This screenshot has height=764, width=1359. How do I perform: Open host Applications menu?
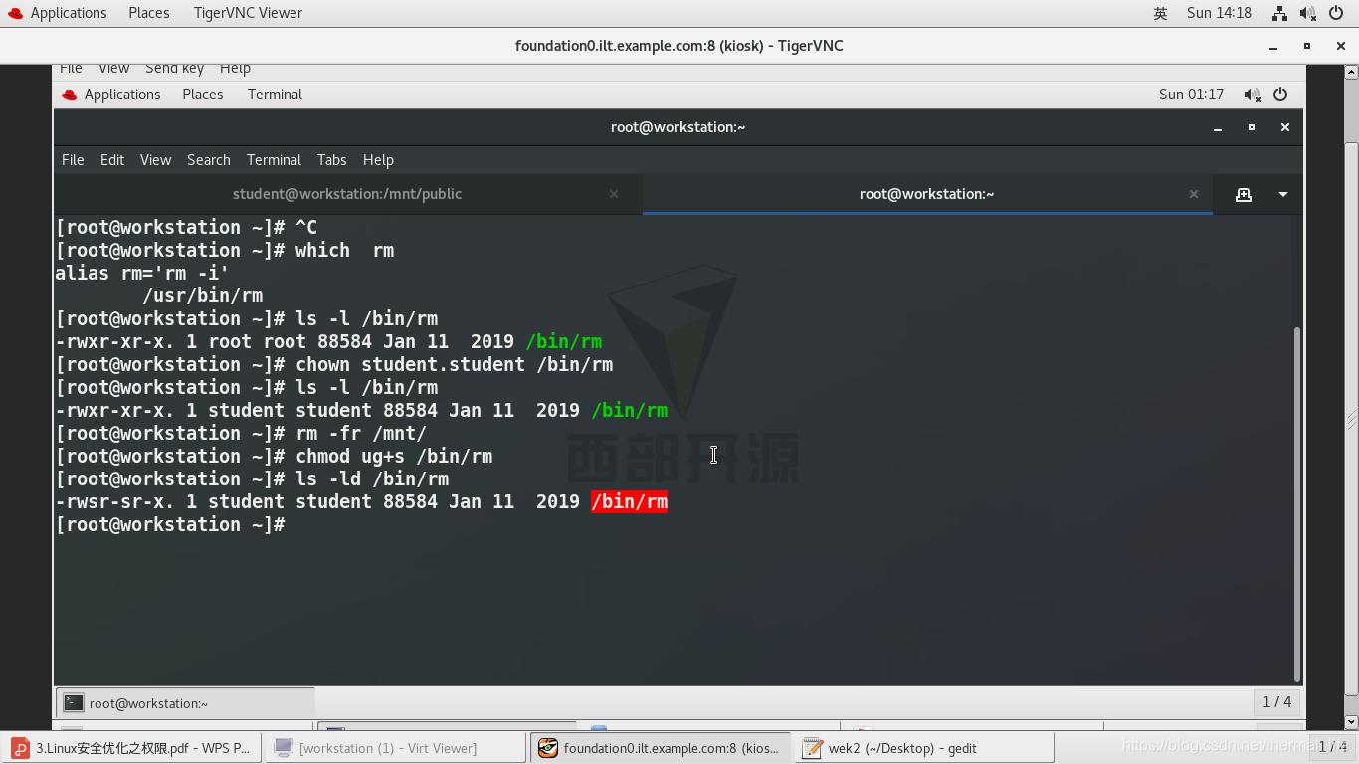pos(69,13)
